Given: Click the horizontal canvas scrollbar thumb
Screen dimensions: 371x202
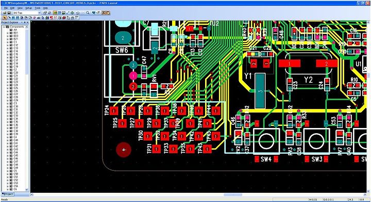Looking at the screenshot, I should click(233, 195).
